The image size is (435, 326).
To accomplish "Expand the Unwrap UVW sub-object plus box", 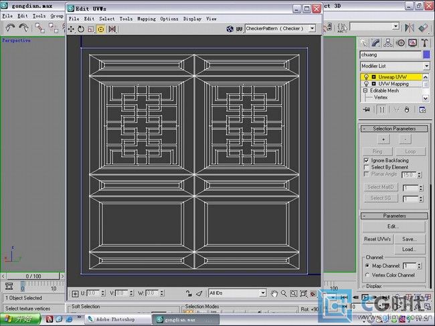I will point(373,77).
